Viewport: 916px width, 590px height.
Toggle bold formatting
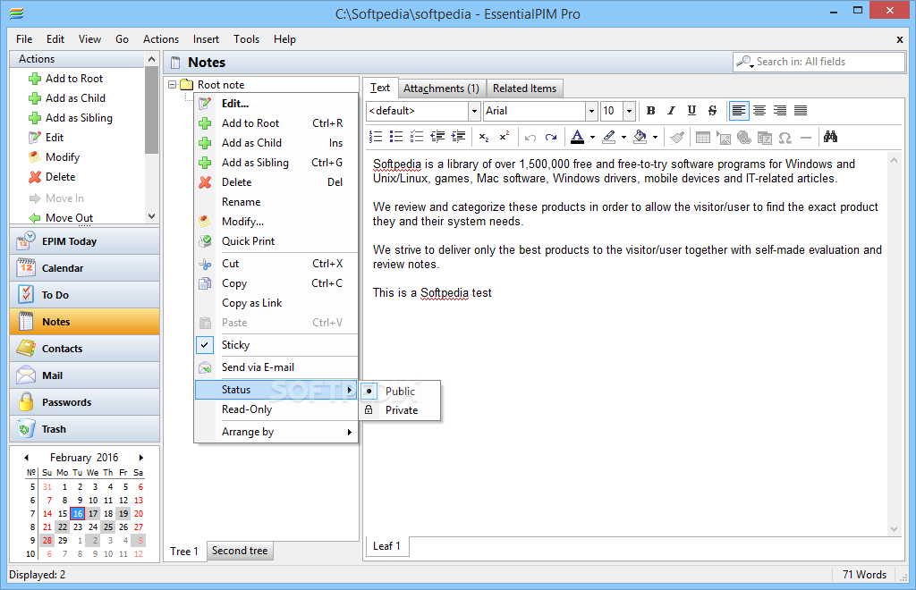coord(651,110)
